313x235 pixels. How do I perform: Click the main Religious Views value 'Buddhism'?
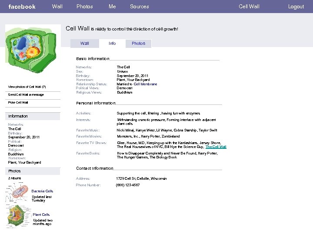pos(125,92)
